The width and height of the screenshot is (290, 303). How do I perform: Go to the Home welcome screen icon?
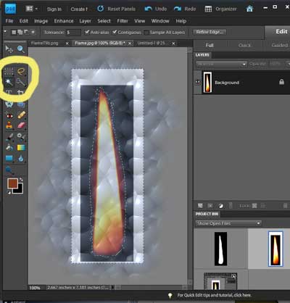(249, 9)
